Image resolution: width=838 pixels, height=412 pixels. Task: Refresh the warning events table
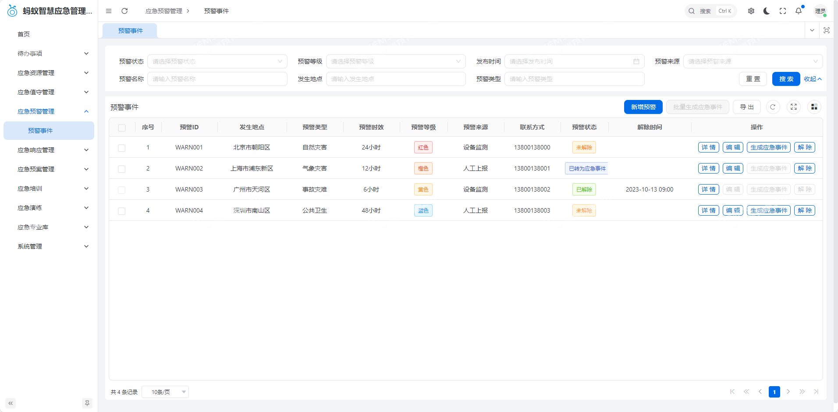click(773, 107)
